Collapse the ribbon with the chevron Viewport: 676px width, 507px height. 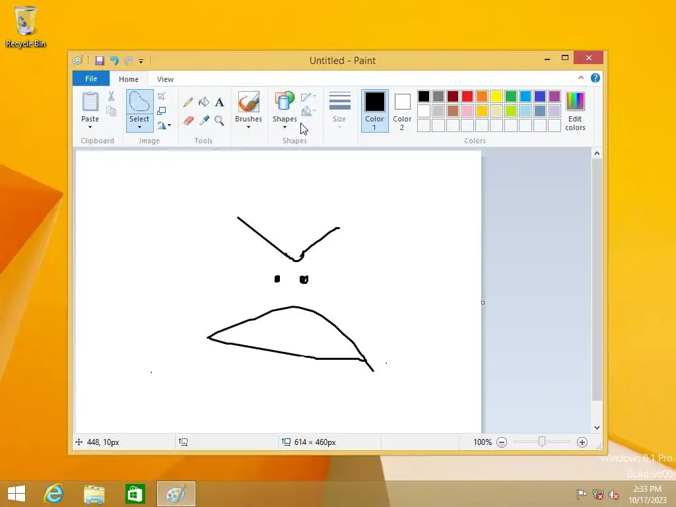(581, 78)
